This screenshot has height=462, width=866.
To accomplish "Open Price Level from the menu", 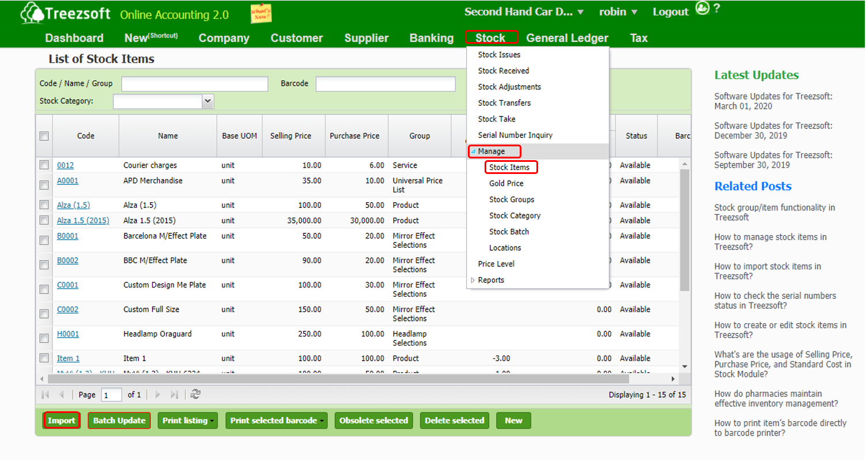I will point(496,264).
